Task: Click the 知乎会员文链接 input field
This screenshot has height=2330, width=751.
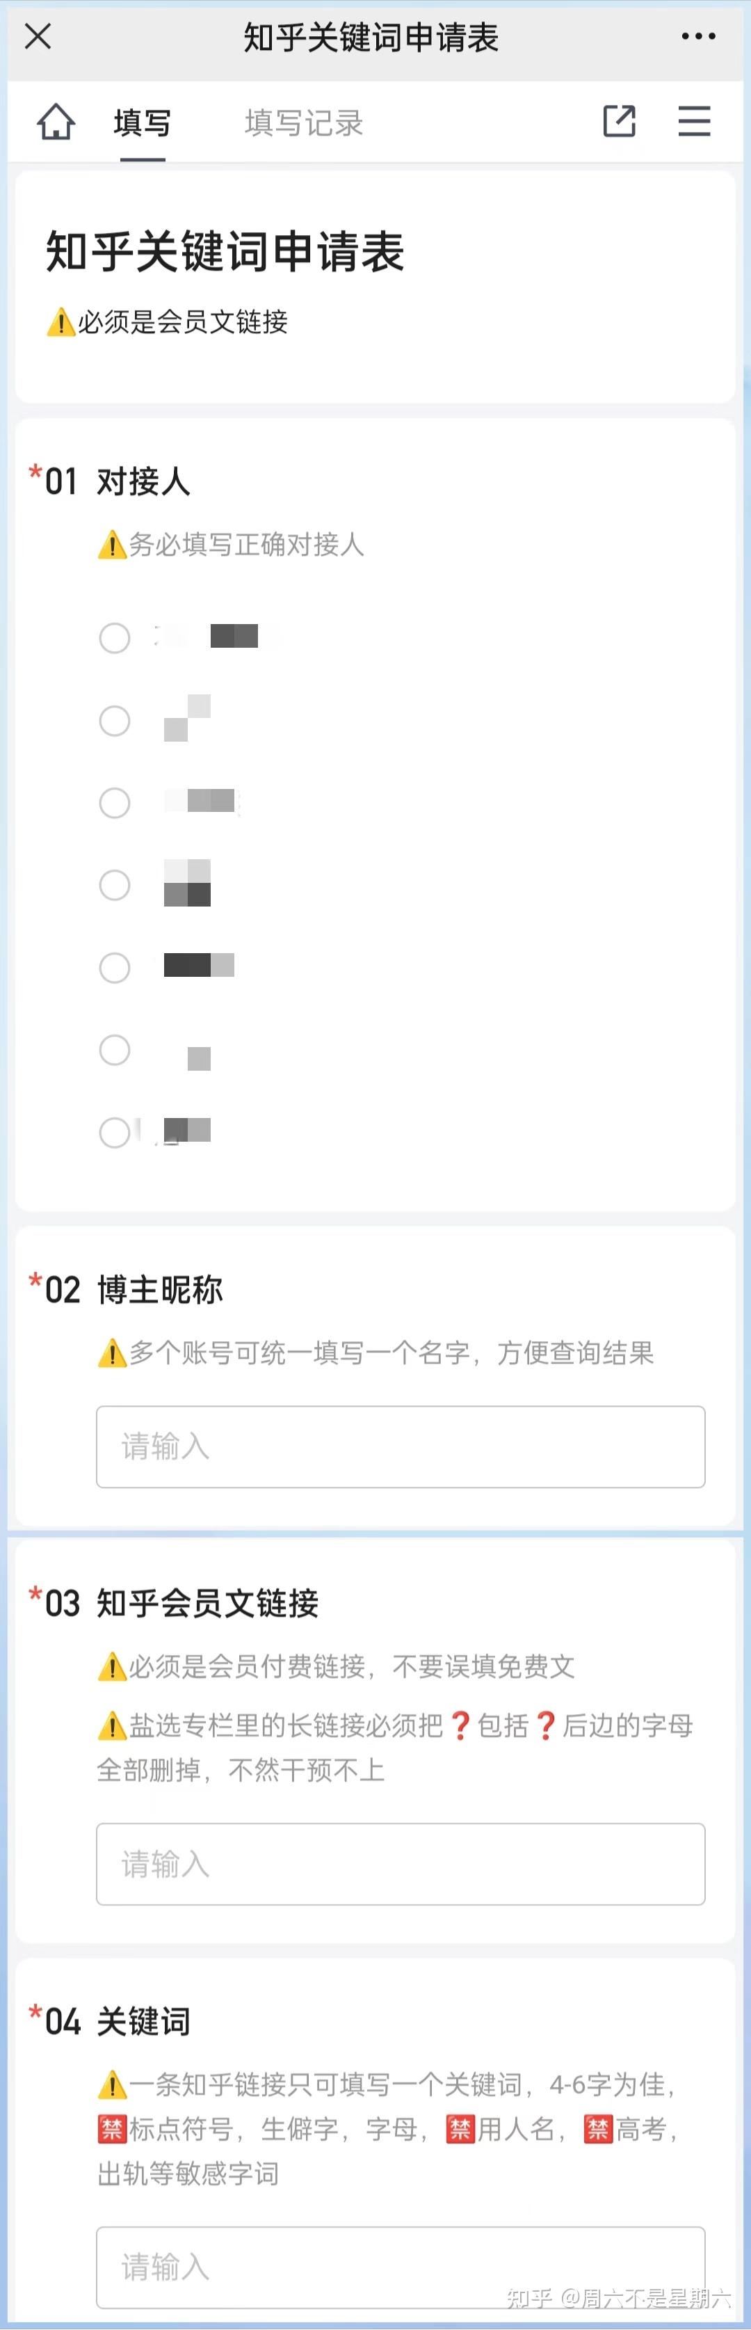Action: [401, 1864]
